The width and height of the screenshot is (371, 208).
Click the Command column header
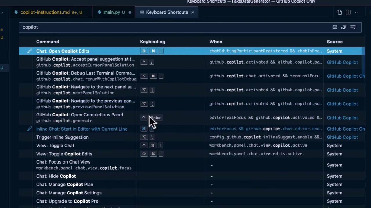click(x=48, y=42)
